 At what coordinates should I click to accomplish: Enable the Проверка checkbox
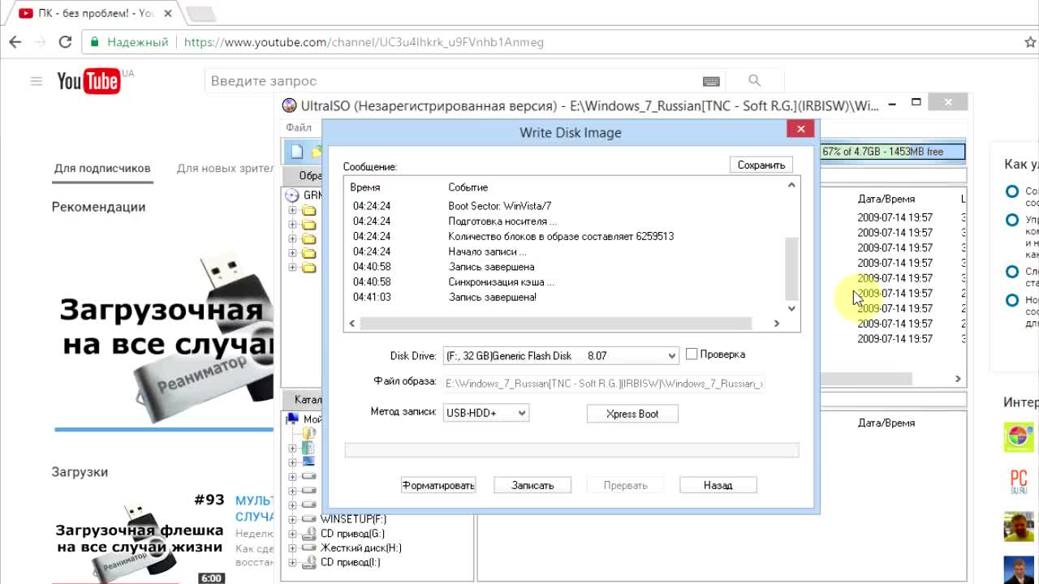692,354
